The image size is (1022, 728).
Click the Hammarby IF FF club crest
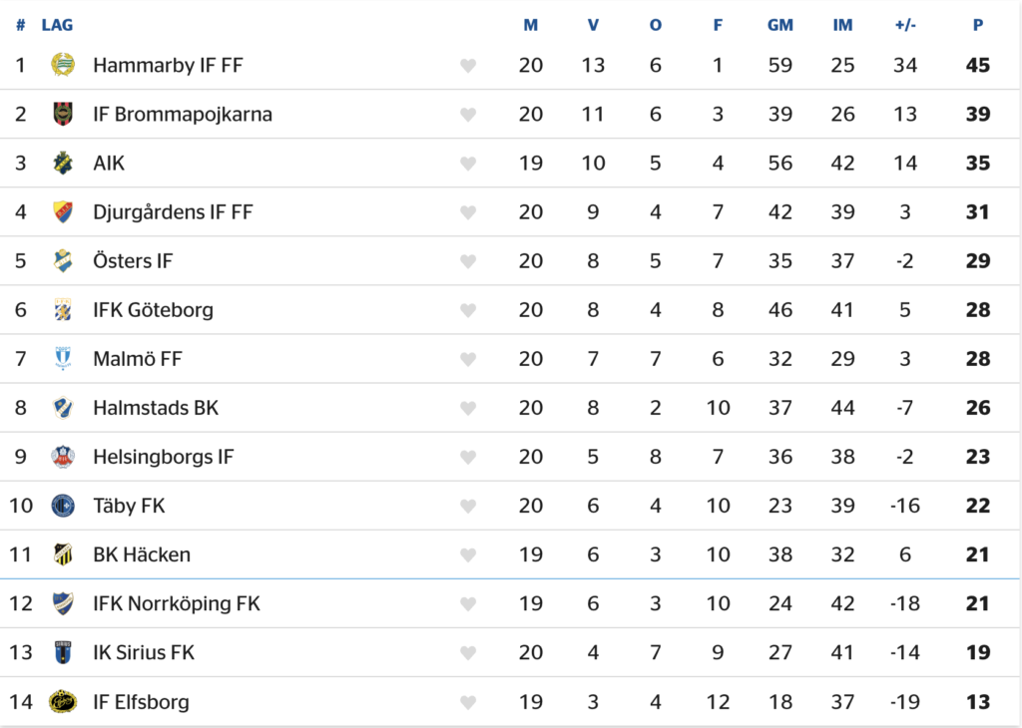coord(63,65)
